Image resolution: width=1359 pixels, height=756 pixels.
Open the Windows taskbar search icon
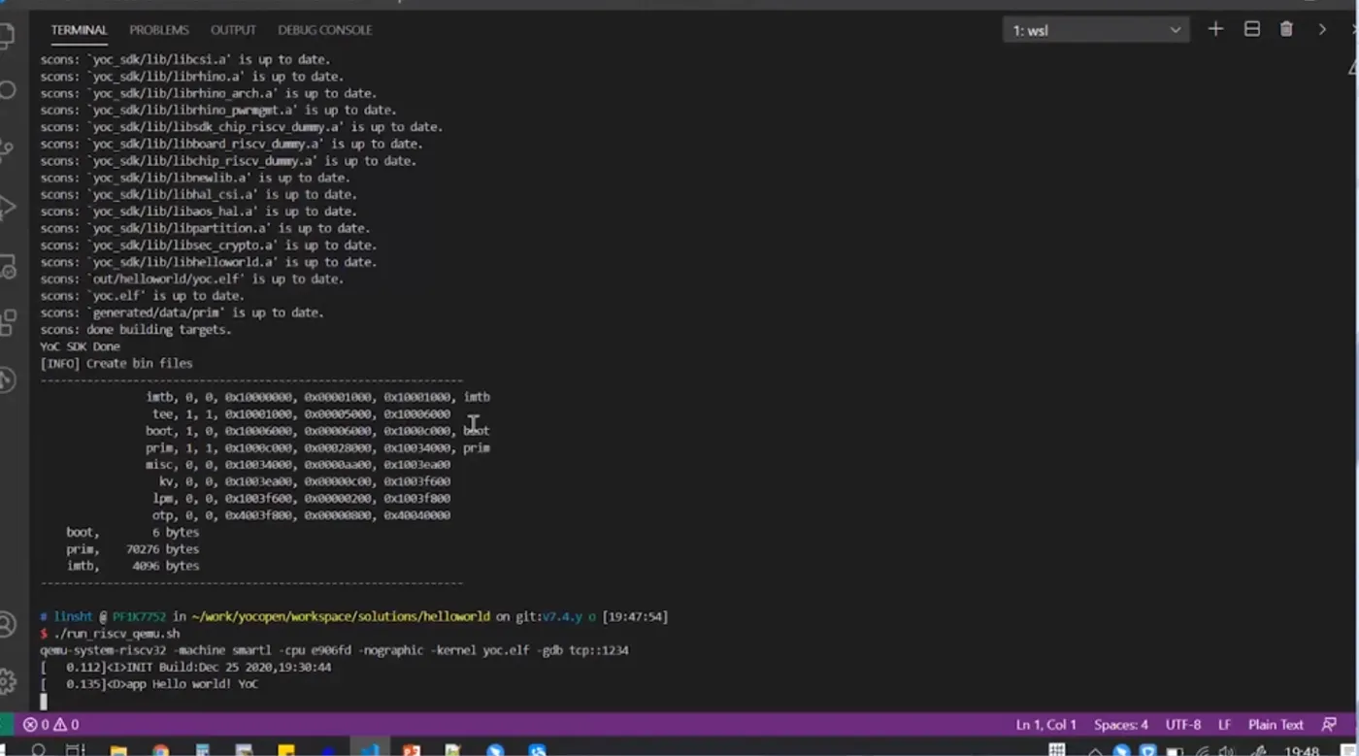point(40,749)
